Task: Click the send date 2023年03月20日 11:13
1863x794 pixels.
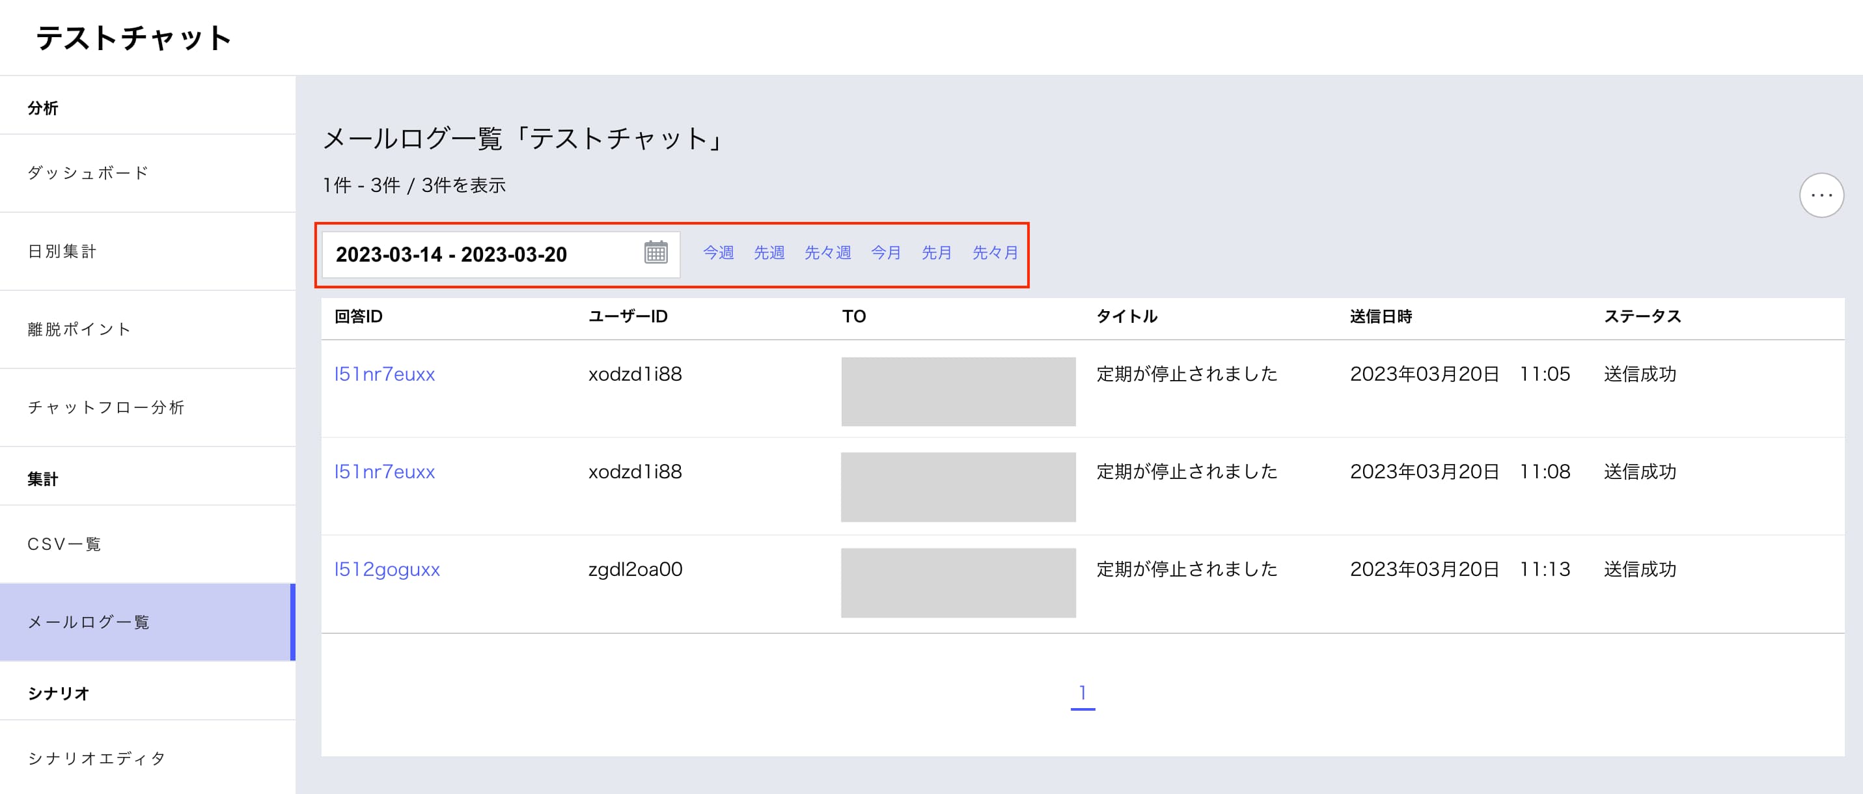Action: click(x=1460, y=570)
